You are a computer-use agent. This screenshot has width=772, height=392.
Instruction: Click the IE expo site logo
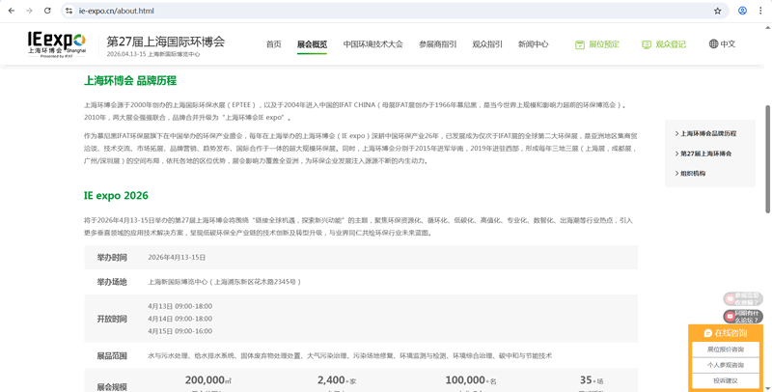click(x=57, y=43)
